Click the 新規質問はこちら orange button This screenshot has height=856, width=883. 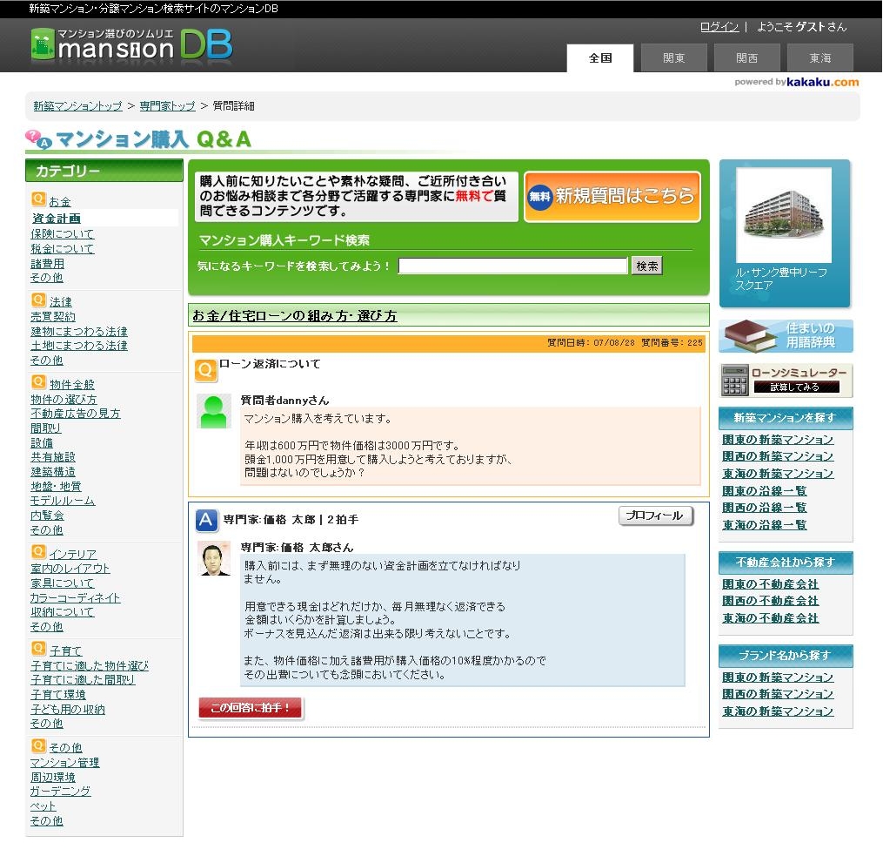612,197
